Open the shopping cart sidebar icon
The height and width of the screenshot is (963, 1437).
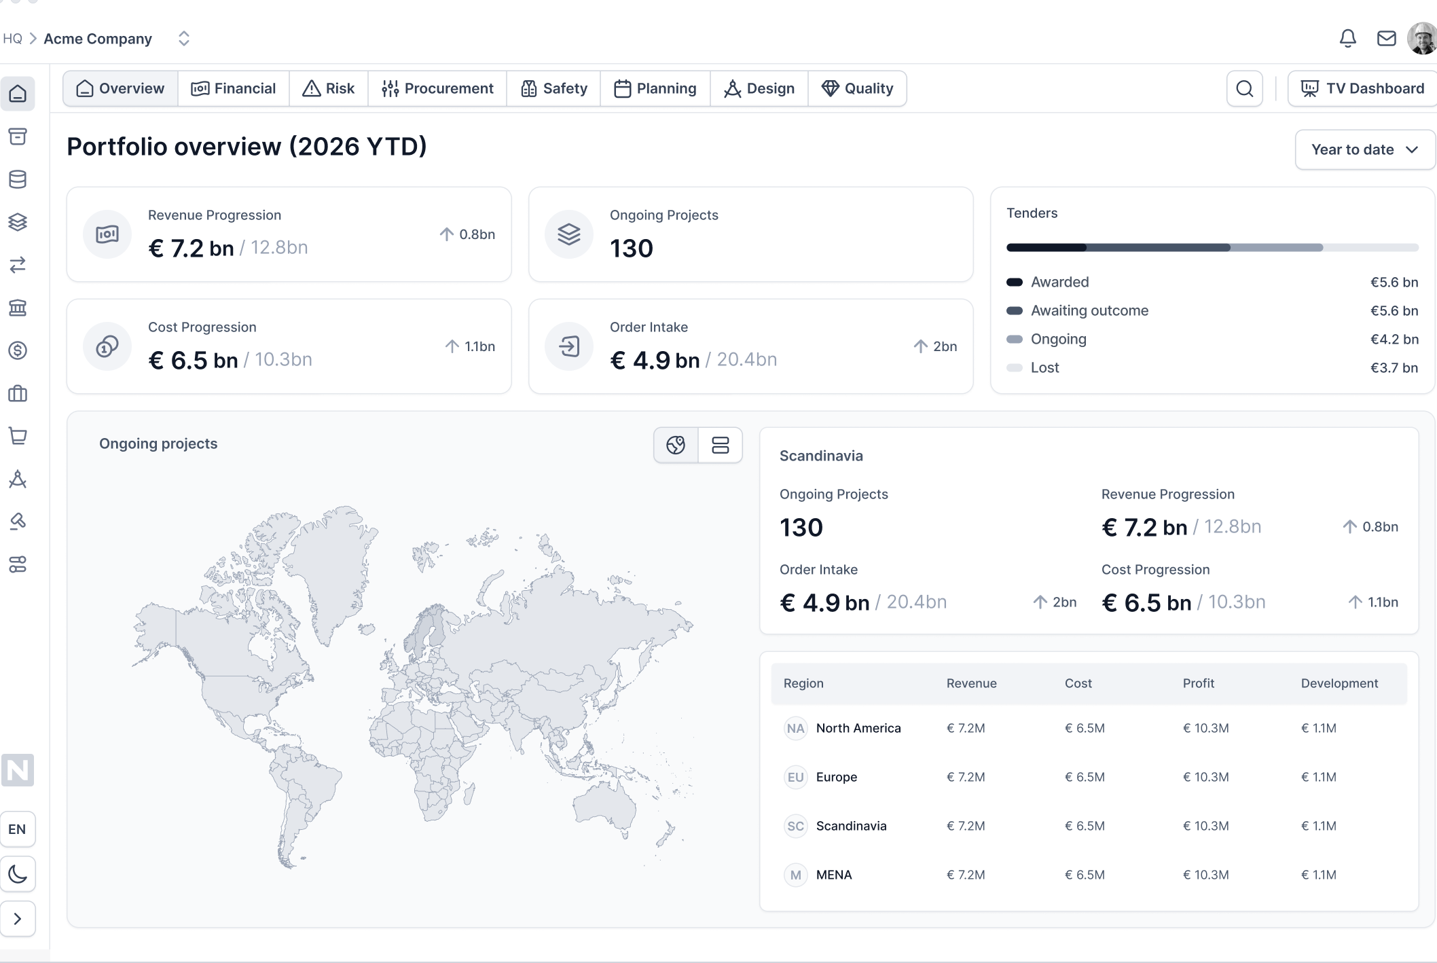18,436
